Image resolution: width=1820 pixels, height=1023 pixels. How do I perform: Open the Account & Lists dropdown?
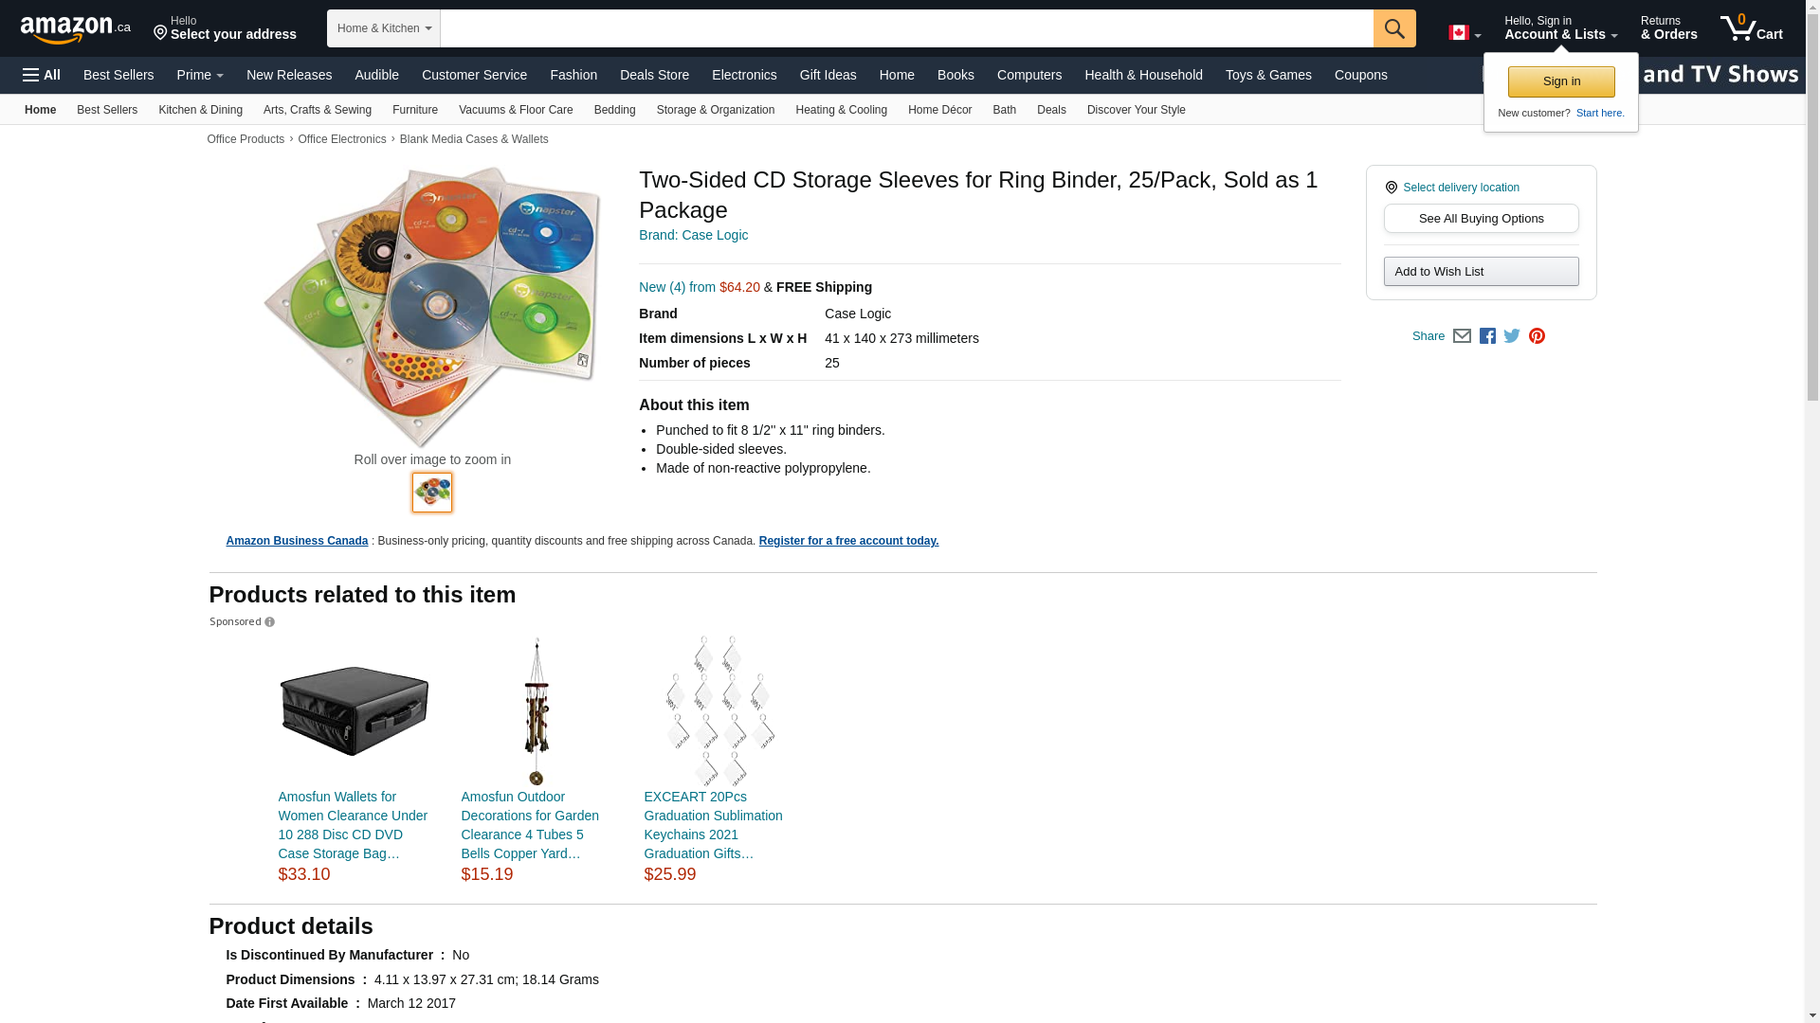[1560, 28]
